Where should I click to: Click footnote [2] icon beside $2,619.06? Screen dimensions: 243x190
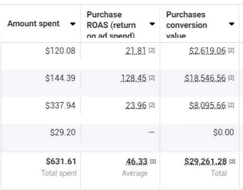231,51
